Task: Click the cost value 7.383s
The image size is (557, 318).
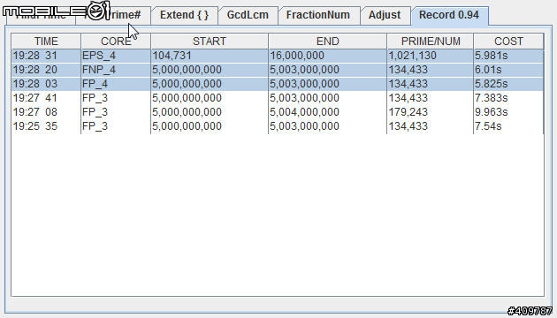Action: [508, 98]
